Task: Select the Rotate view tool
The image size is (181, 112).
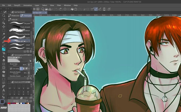Action: 3,19
